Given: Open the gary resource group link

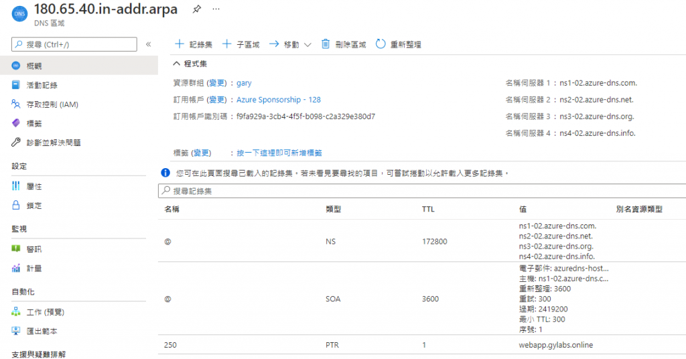Looking at the screenshot, I should [244, 83].
